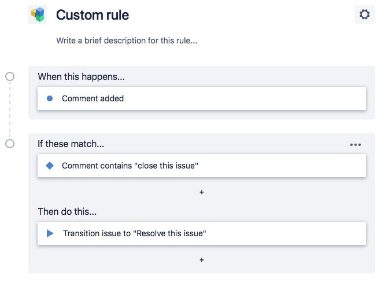Click the dashed connector line between nodes
Screen dimensions: 392x282
10,110
